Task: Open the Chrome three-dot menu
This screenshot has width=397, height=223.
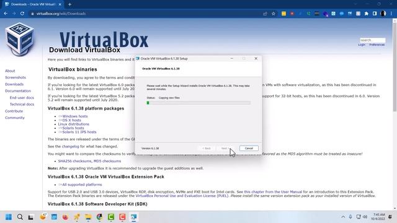Action: coord(391,14)
